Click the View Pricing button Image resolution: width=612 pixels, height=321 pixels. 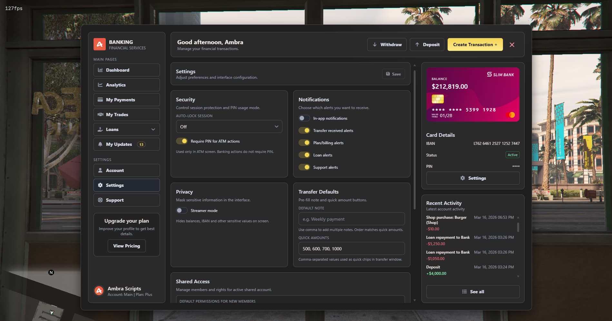[x=126, y=246]
